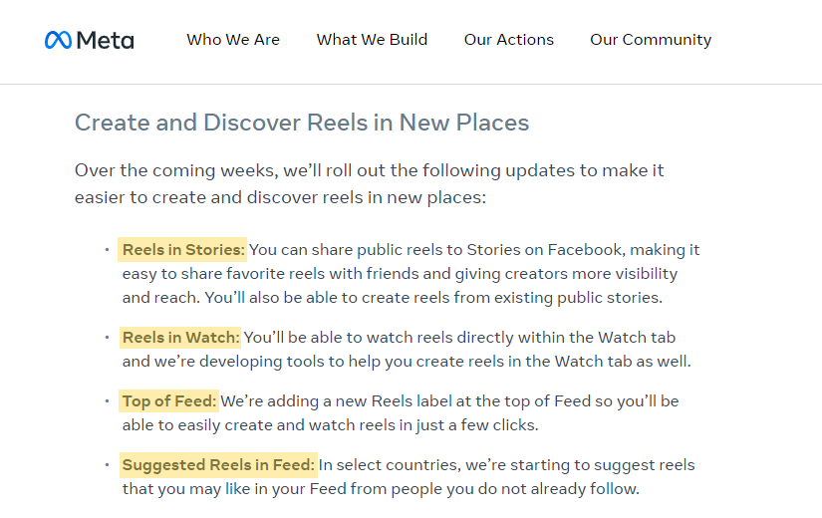Click the bullet before Top of Feed

[x=107, y=401]
